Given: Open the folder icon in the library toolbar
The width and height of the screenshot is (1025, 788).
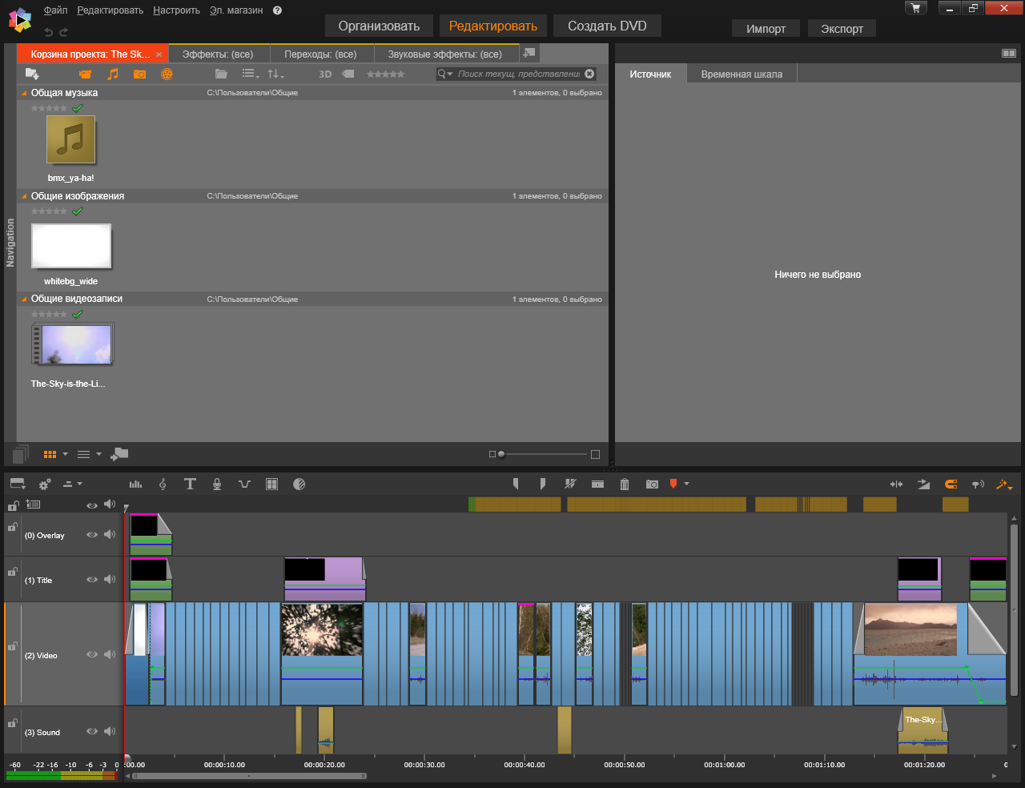Looking at the screenshot, I should (221, 74).
